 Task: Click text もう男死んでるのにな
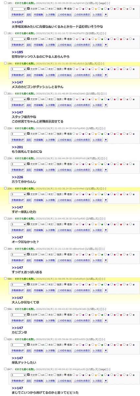[x=27, y=152]
